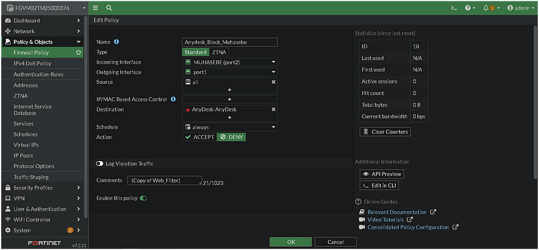
Task: Open Consolidated Policy Configuration link
Action: pyautogui.click(x=408, y=227)
